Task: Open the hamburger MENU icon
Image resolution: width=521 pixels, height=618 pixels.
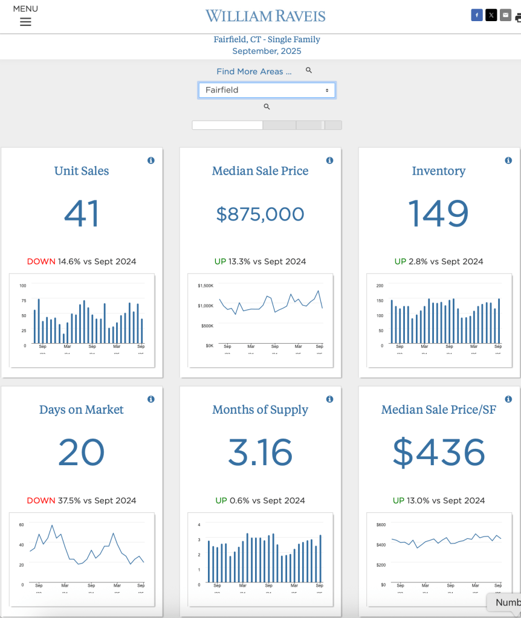Action: (x=25, y=22)
